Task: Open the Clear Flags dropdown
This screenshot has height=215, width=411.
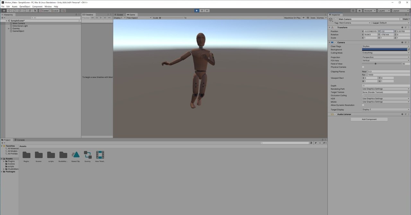Action: pos(385,46)
